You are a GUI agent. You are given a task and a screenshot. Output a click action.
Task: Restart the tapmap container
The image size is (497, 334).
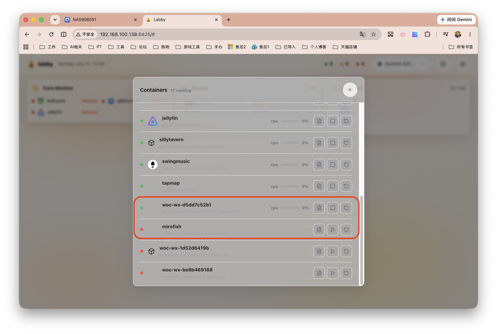[x=346, y=186]
